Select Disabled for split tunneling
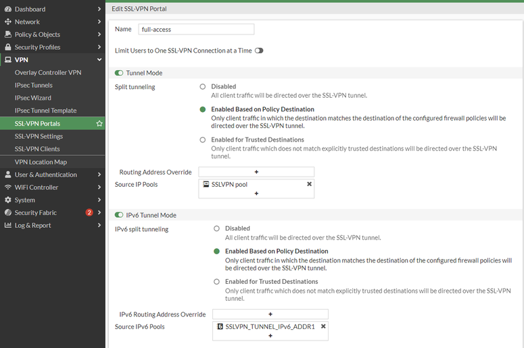The height and width of the screenshot is (348, 524). point(203,86)
